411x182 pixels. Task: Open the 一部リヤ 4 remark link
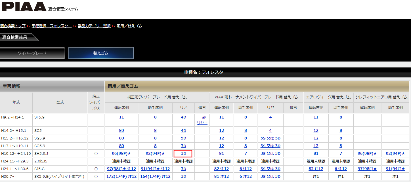pyautogui.click(x=202, y=120)
